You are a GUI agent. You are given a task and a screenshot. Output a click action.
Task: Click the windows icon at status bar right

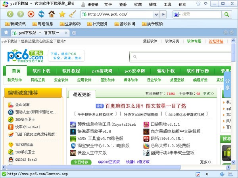(x=230, y=174)
